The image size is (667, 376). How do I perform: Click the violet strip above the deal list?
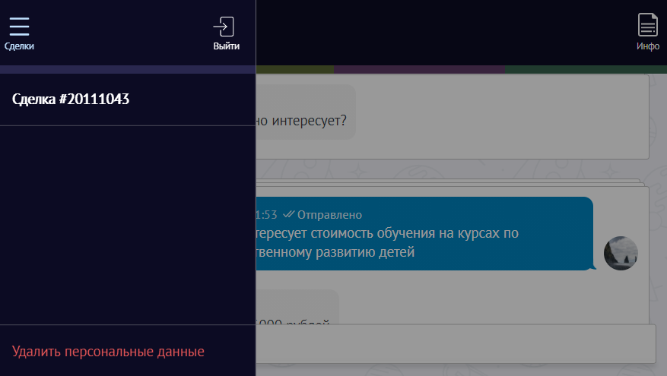(x=128, y=70)
